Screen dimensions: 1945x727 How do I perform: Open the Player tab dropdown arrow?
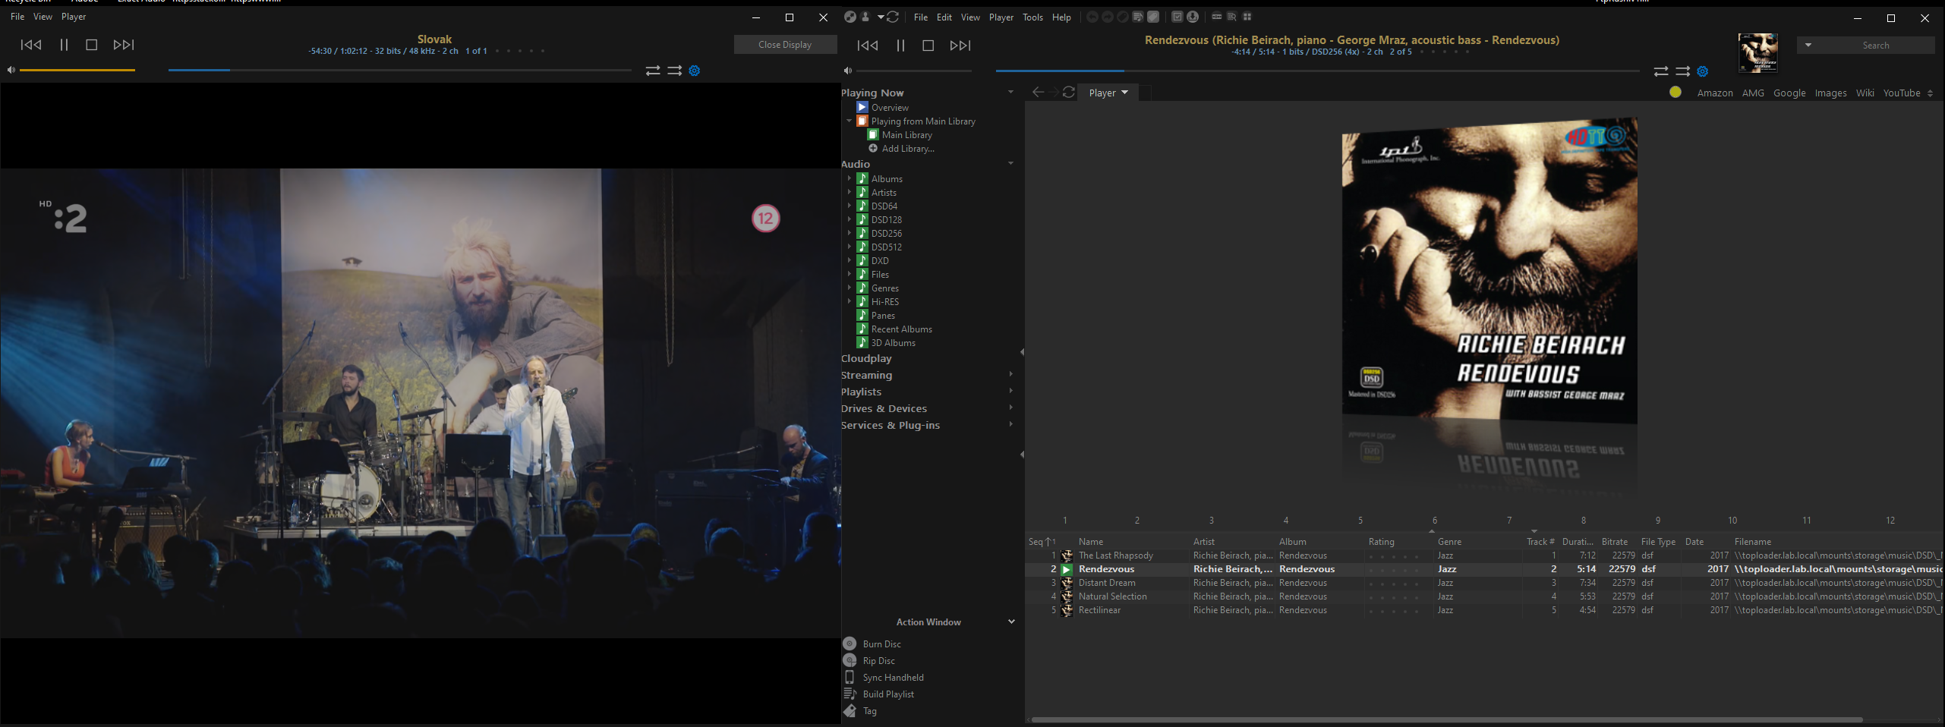tap(1124, 92)
